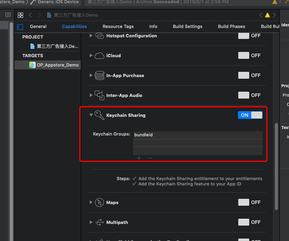Click the related items grid icon

coord(20,15)
